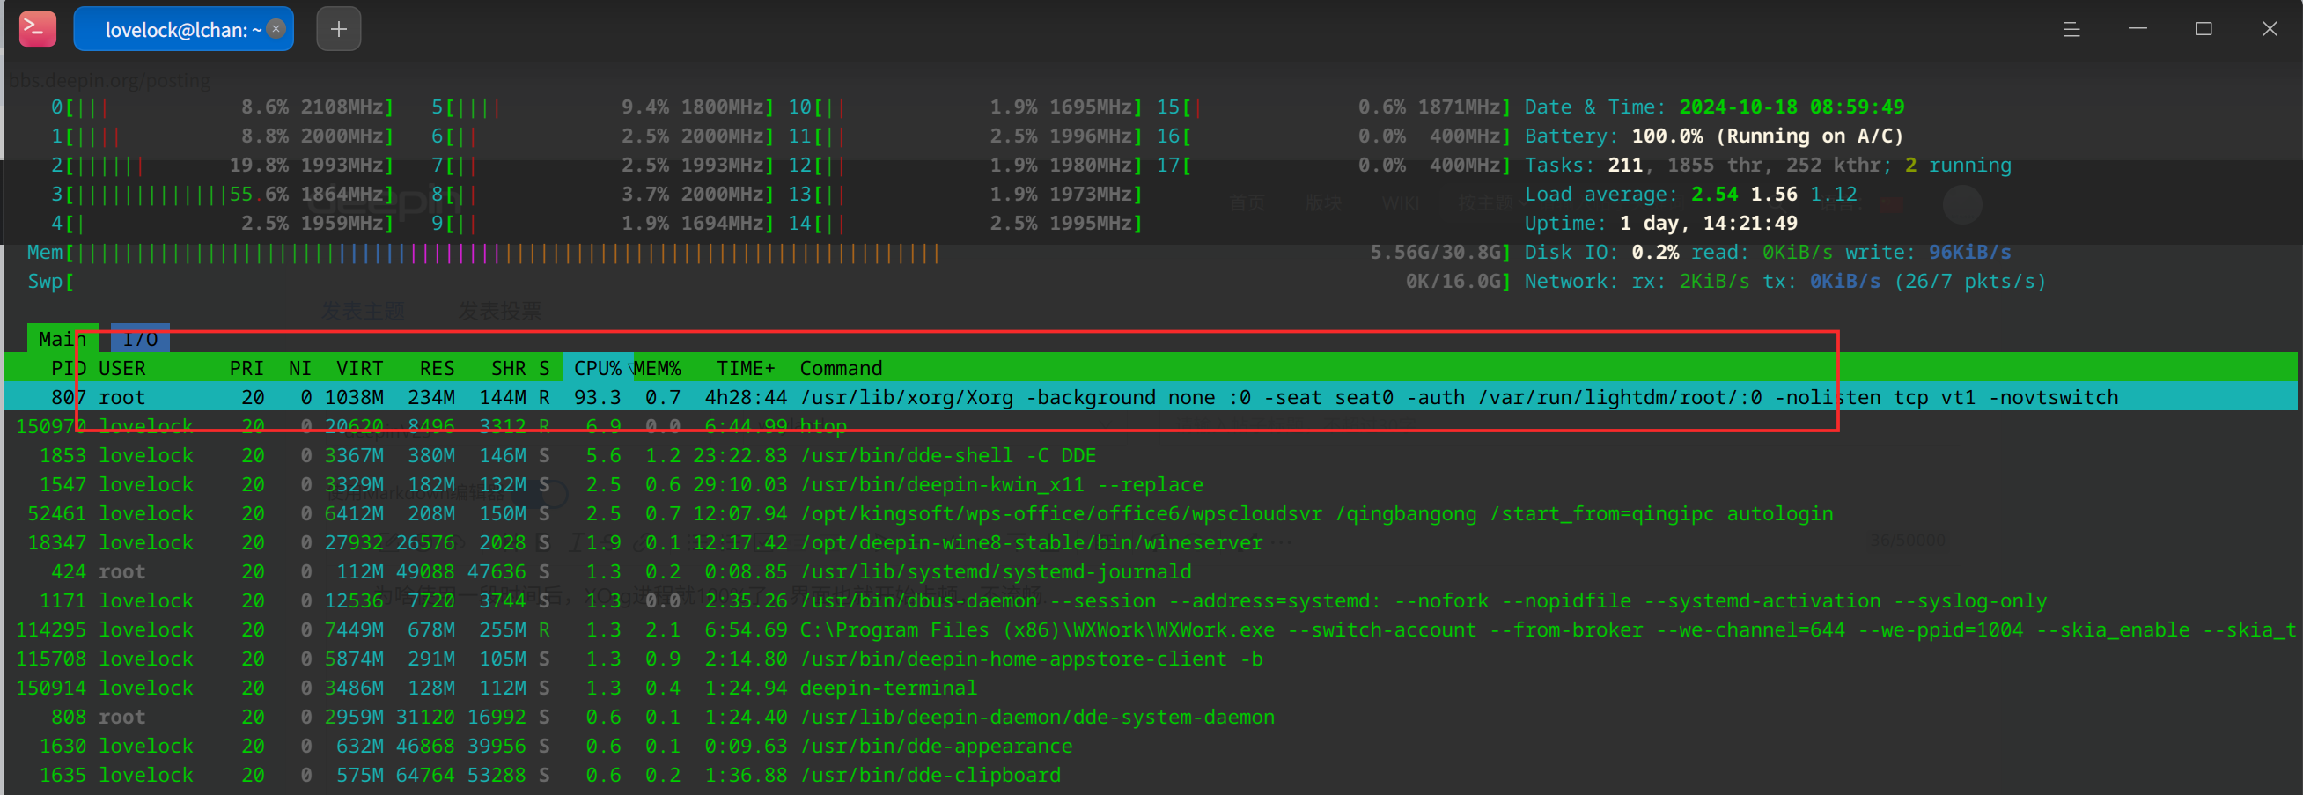Close the lovelock@lchan tab
2303x795 pixels.
click(x=276, y=29)
